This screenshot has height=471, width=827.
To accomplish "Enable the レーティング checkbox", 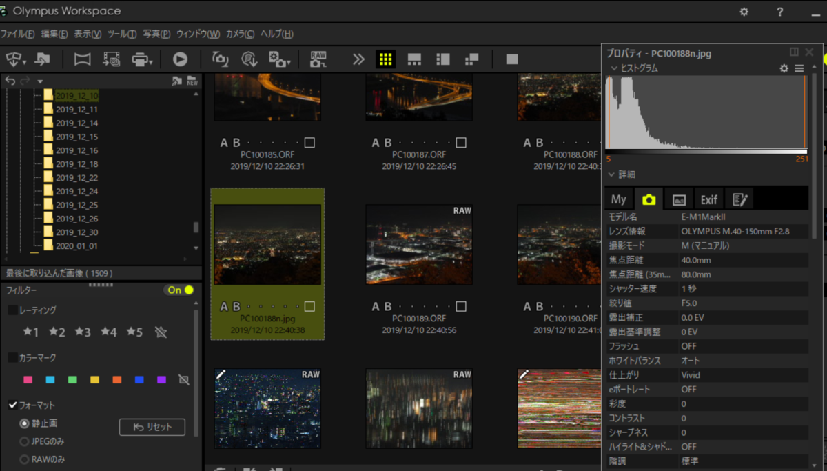I will pos(13,310).
